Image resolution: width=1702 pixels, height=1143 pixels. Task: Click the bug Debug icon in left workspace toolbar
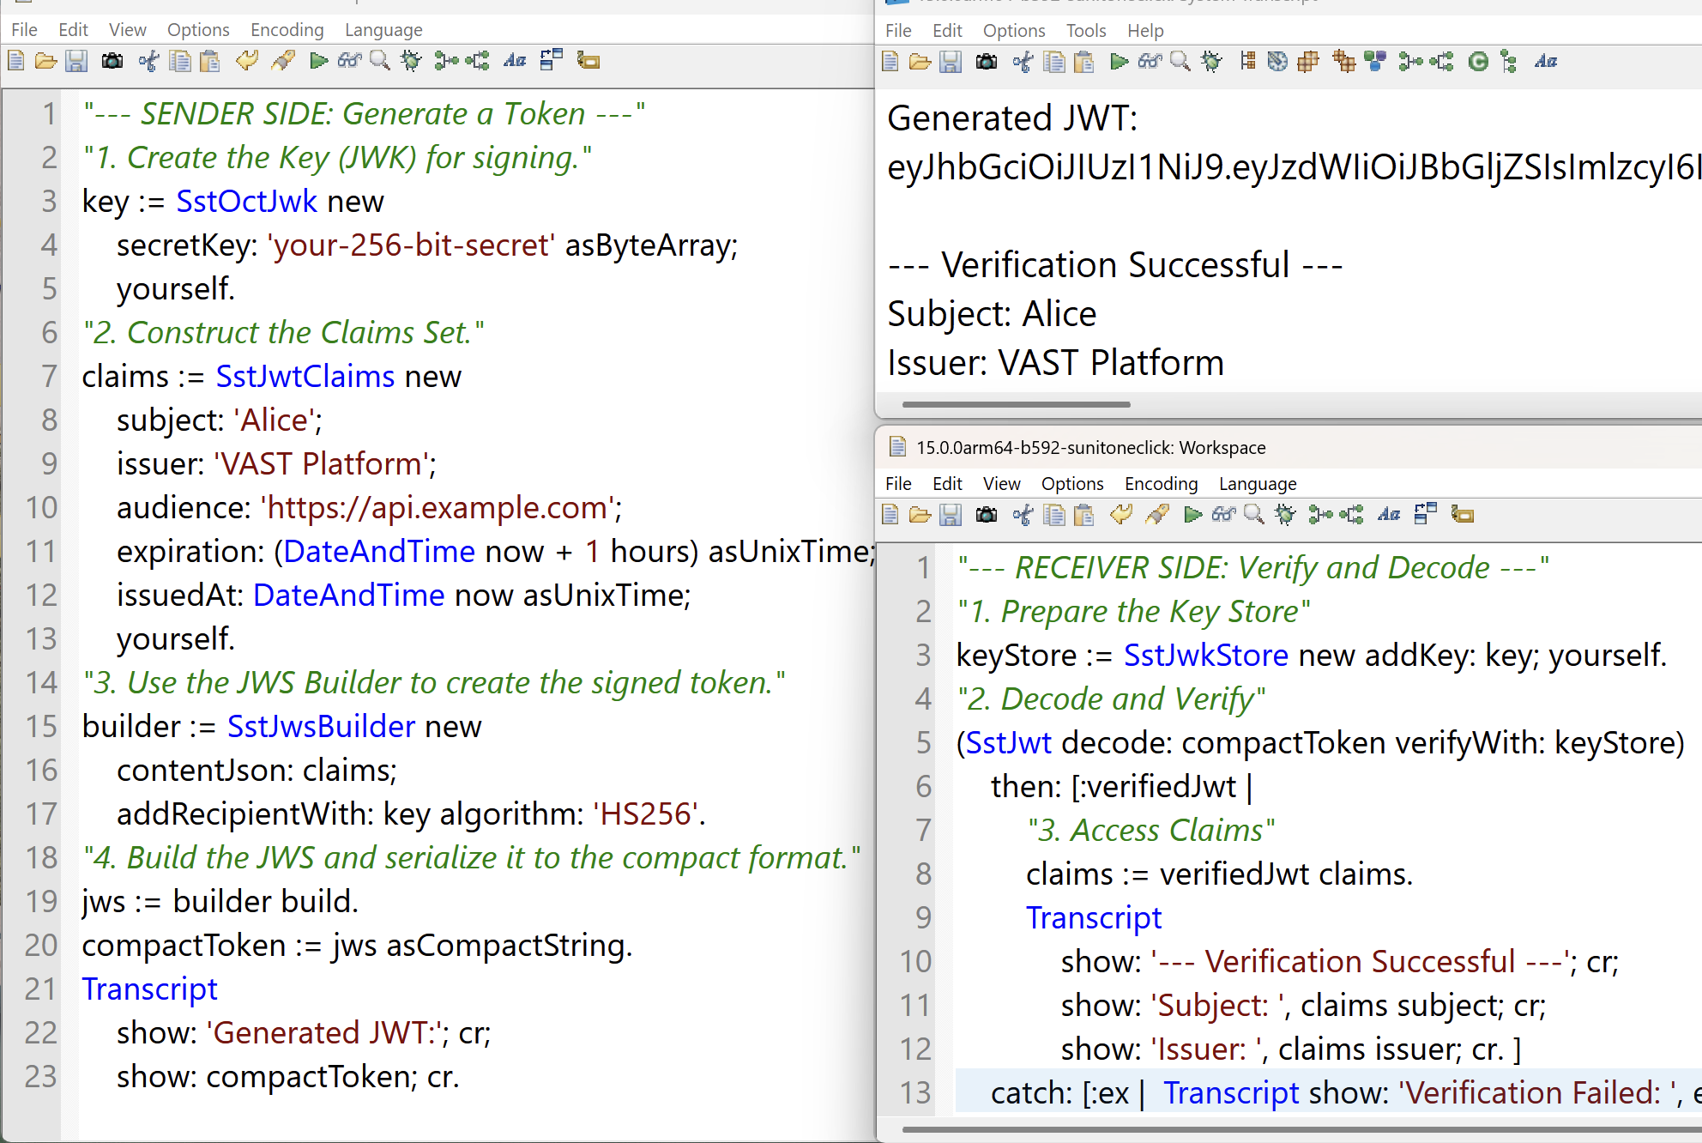(411, 61)
